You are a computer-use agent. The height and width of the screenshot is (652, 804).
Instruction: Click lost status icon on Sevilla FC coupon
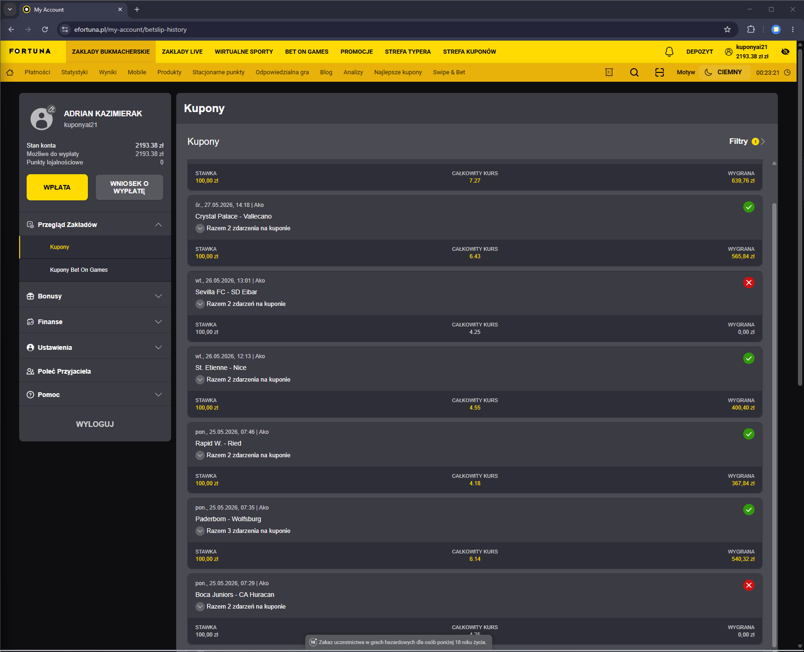749,283
